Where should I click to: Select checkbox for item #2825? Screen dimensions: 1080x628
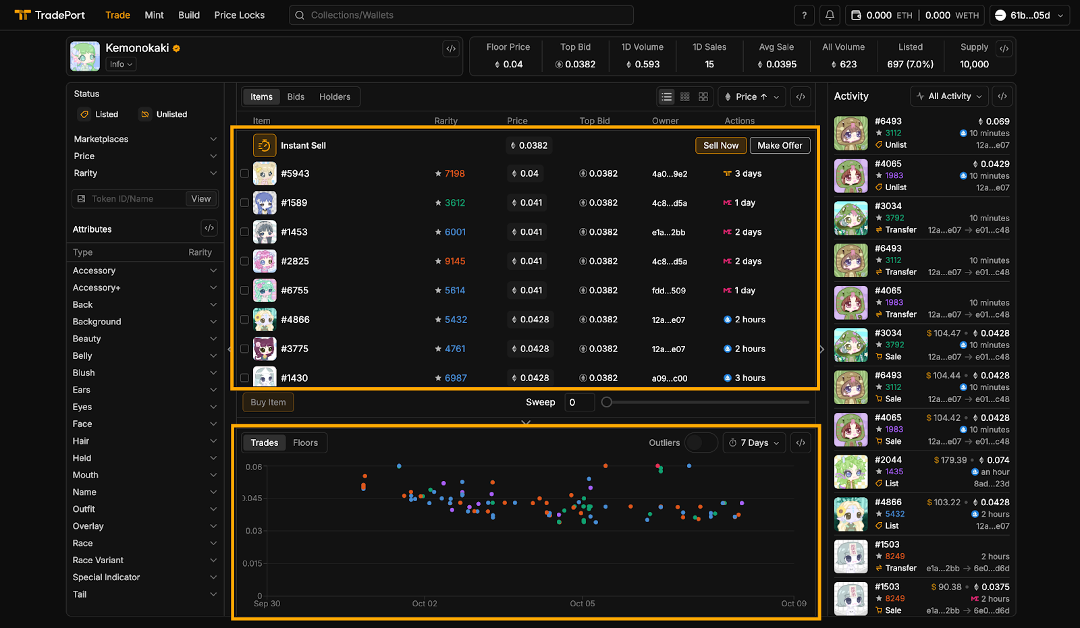(245, 261)
